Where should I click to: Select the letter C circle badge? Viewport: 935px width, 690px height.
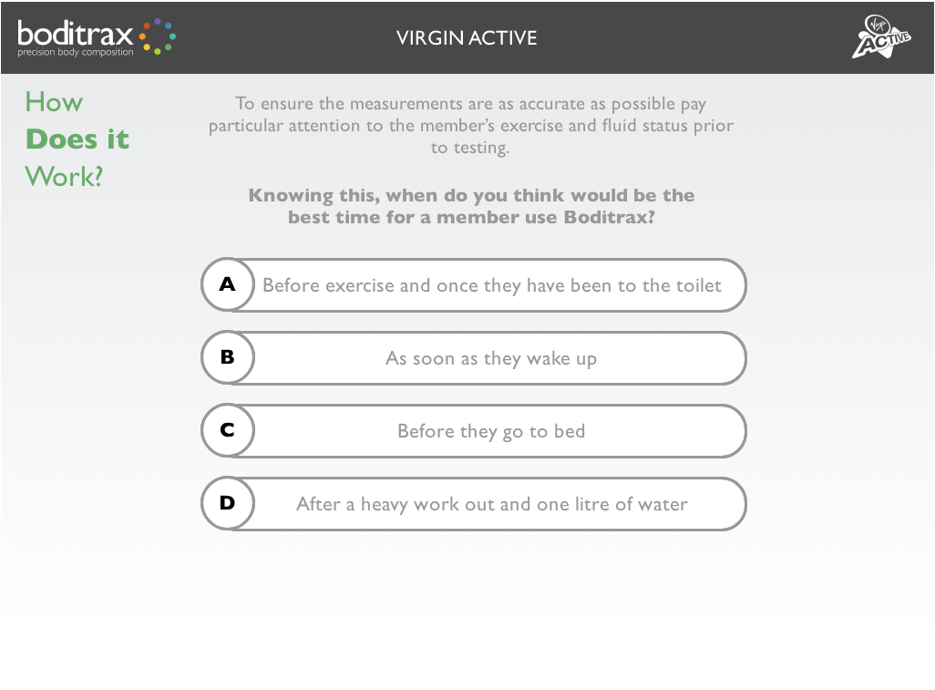pos(228,430)
